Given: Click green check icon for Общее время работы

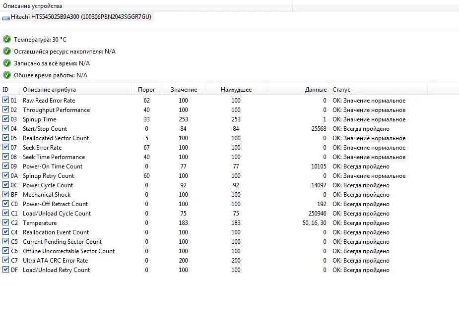Looking at the screenshot, I should (x=7, y=75).
